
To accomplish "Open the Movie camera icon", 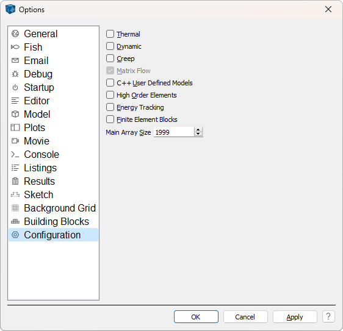I will (x=15, y=141).
